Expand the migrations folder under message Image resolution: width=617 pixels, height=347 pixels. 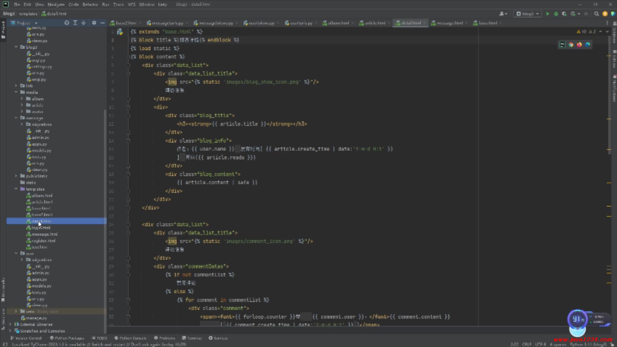point(22,124)
